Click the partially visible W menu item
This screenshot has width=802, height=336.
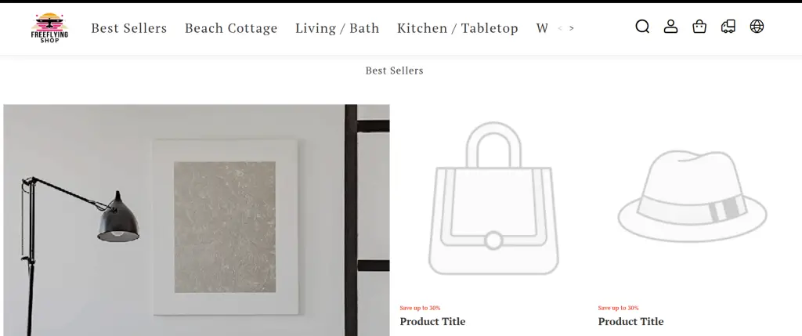click(x=542, y=28)
